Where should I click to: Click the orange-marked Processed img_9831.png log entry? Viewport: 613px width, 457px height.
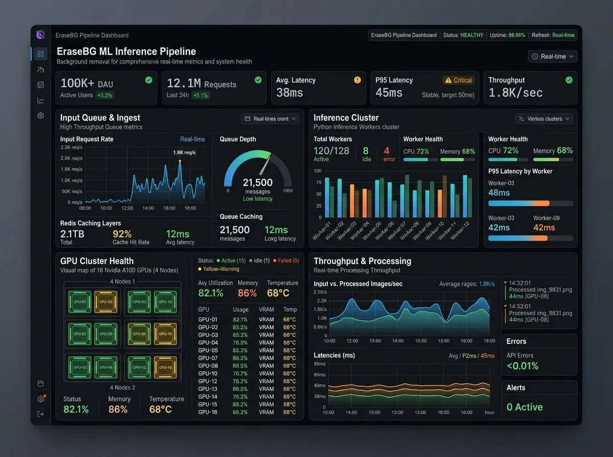coord(540,313)
